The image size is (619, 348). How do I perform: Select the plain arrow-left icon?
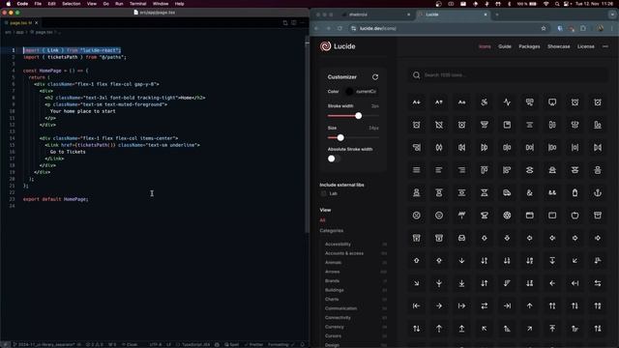click(x=552, y=283)
